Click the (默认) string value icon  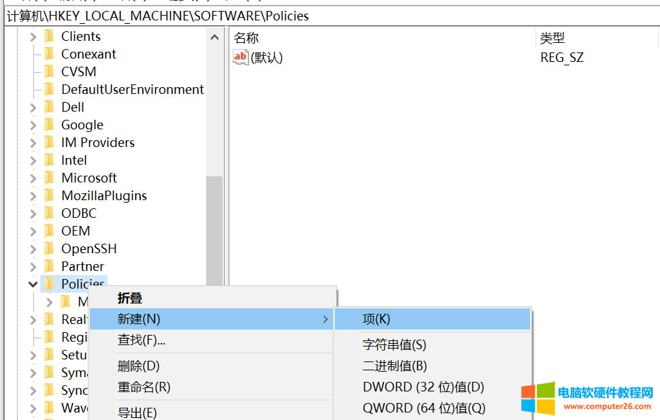pyautogui.click(x=241, y=58)
